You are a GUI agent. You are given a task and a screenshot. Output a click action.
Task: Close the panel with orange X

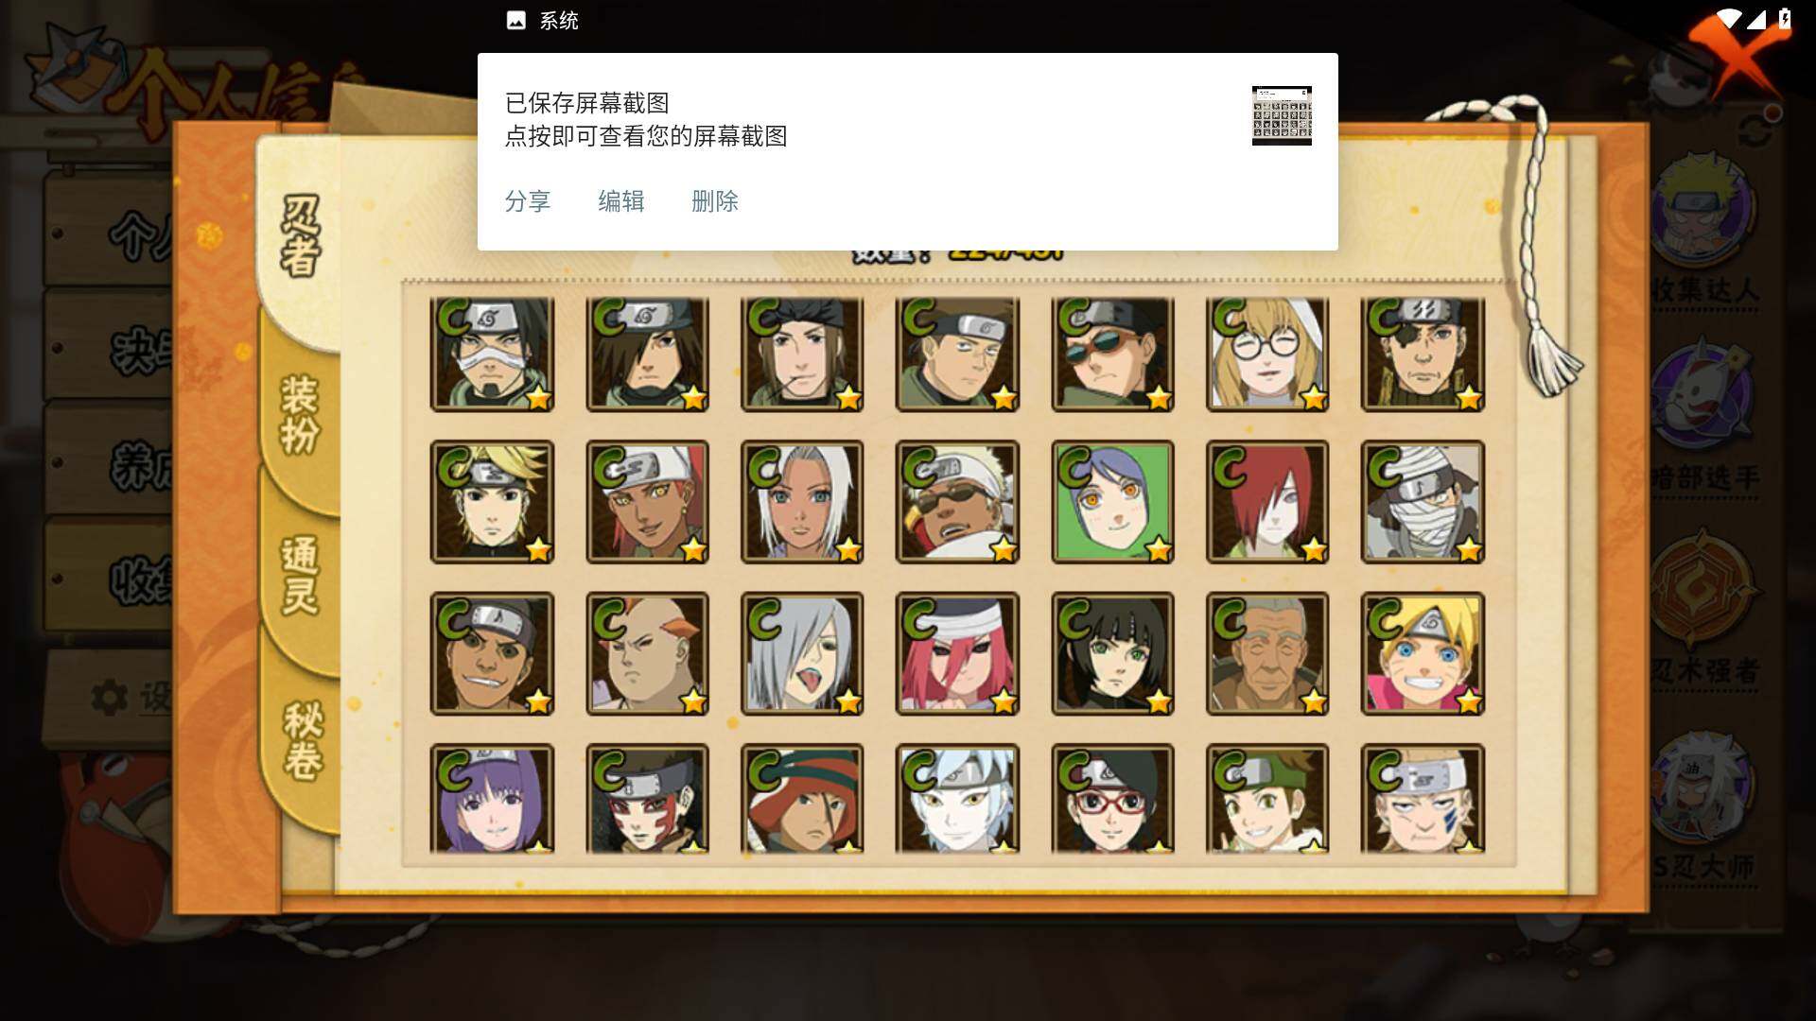pyautogui.click(x=1738, y=55)
